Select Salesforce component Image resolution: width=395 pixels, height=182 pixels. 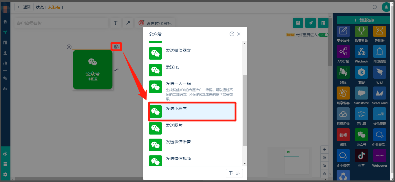click(361, 95)
